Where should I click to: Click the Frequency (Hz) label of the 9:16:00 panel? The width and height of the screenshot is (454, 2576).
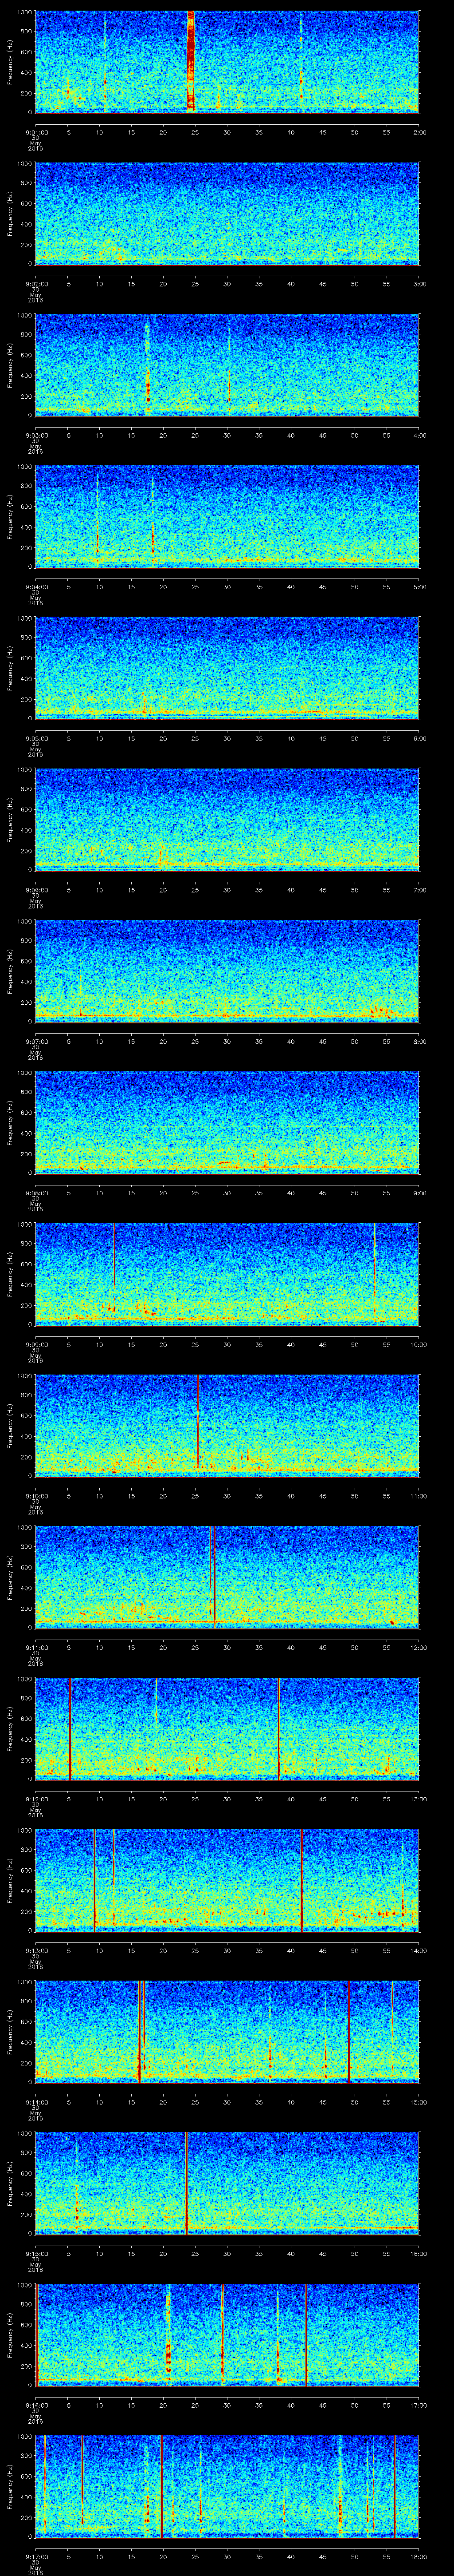10,2335
